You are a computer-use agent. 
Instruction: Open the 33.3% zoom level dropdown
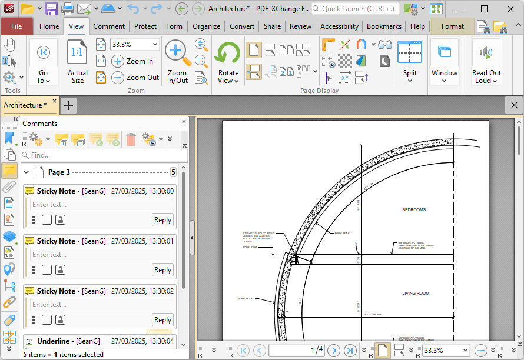[135, 45]
